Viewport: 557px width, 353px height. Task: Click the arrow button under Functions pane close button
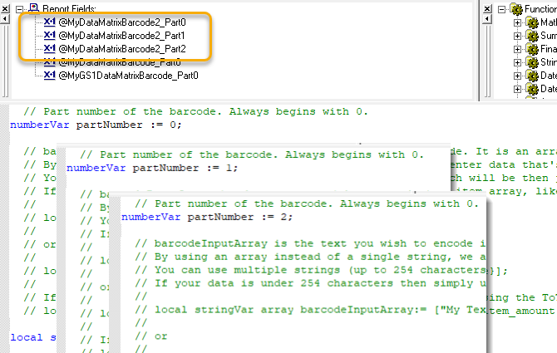(x=487, y=19)
